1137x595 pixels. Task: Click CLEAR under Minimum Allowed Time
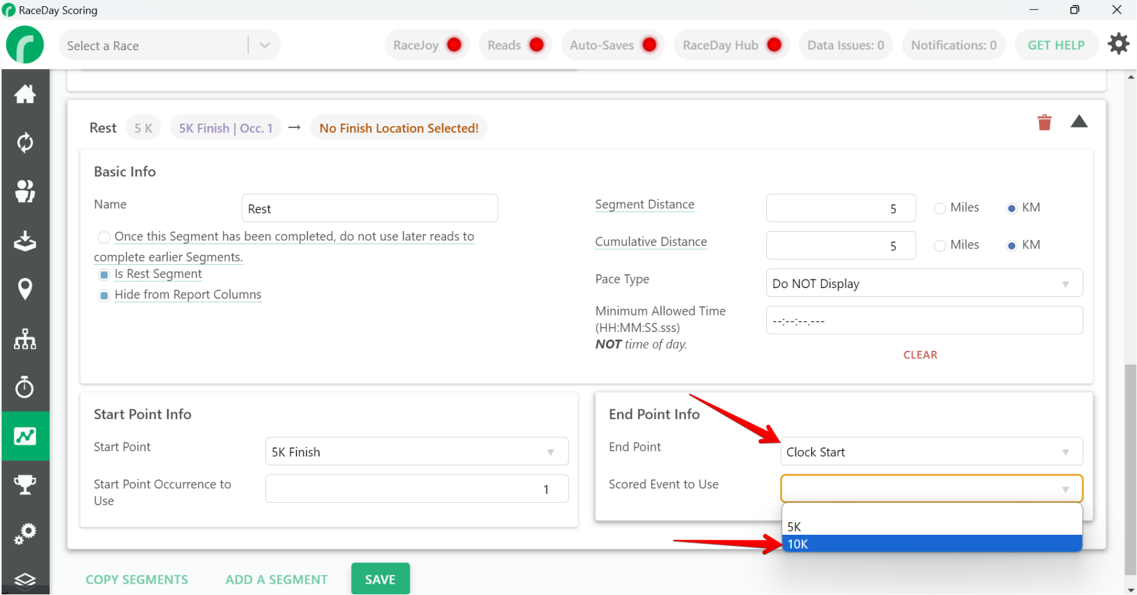(920, 355)
